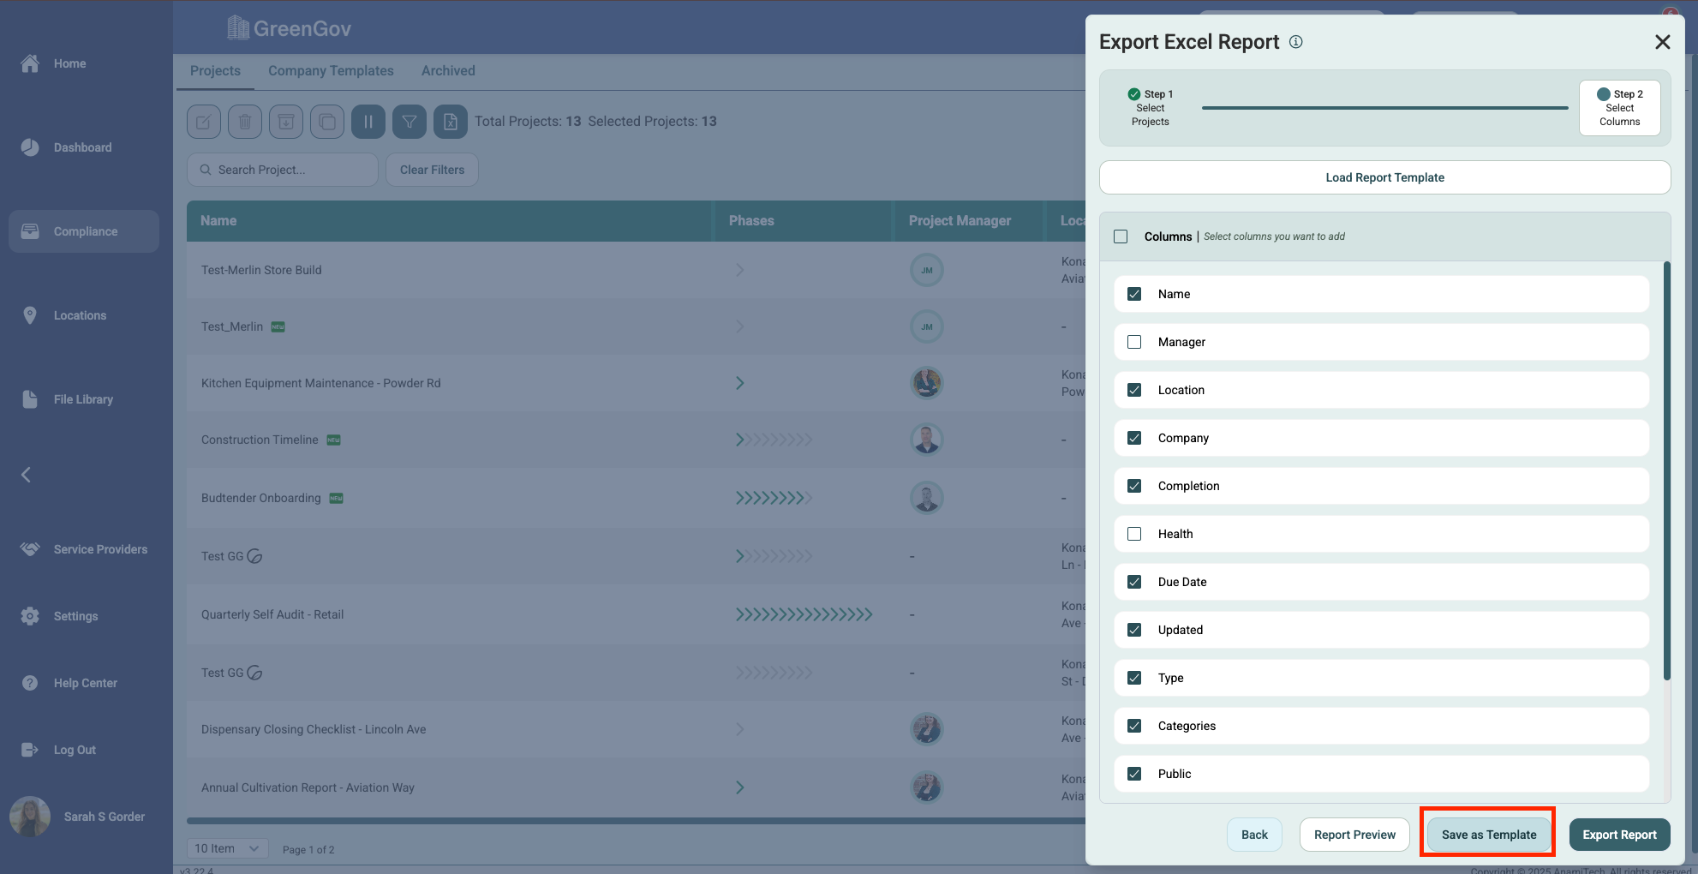Click the archive box icon in toolbar
1698x874 pixels.
click(286, 122)
